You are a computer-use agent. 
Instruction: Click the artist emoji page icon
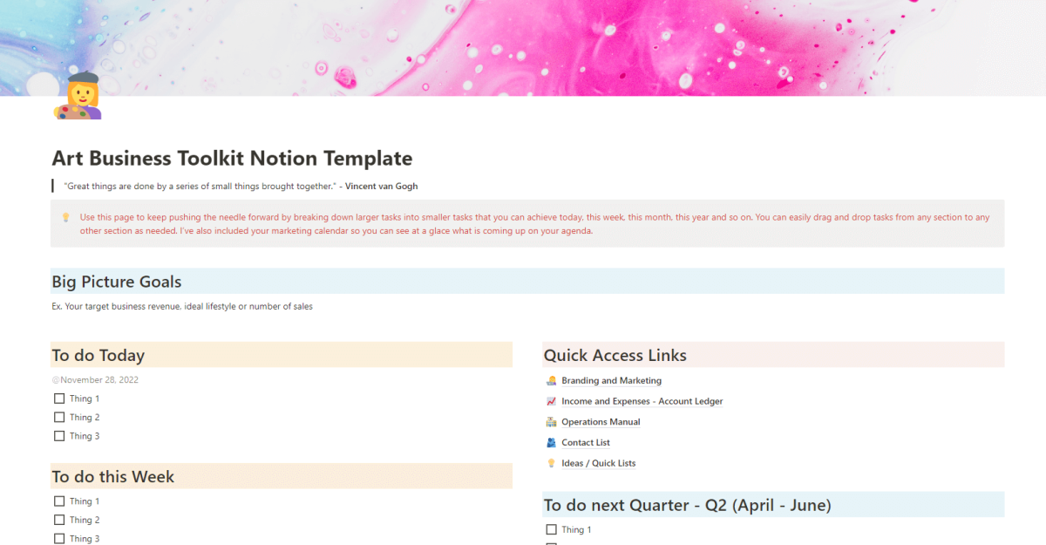point(78,97)
